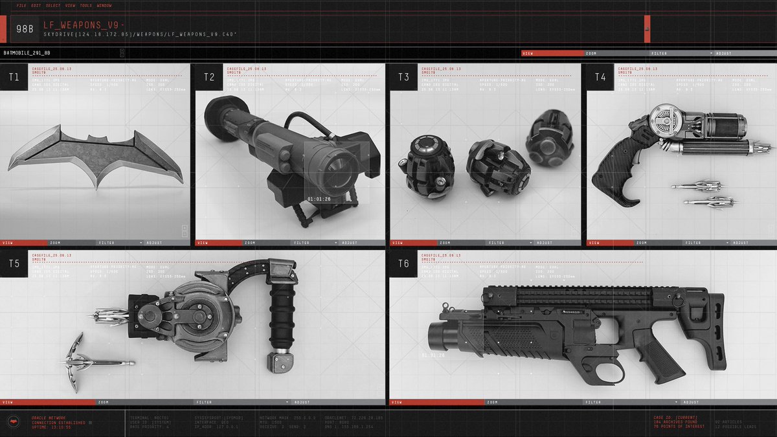
Task: Open the WINDOW menu
Action: tap(104, 5)
